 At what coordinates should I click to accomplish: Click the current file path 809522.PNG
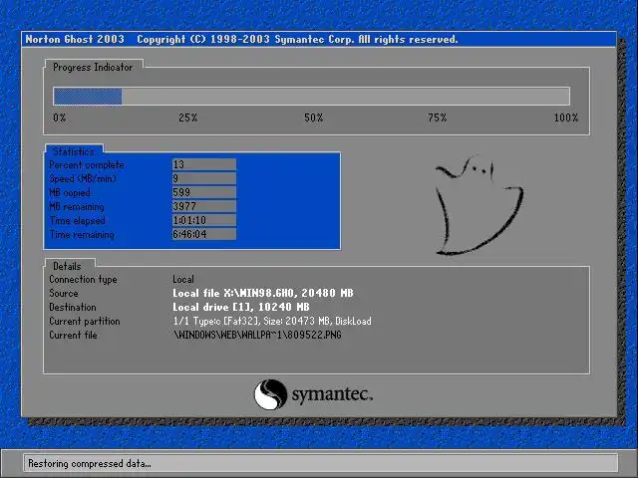pos(257,335)
